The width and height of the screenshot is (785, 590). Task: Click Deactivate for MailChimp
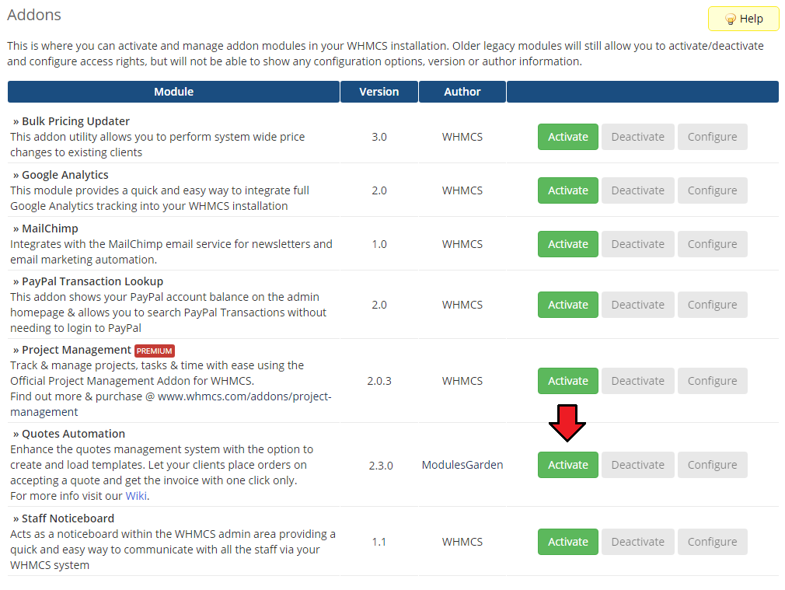[x=638, y=244]
